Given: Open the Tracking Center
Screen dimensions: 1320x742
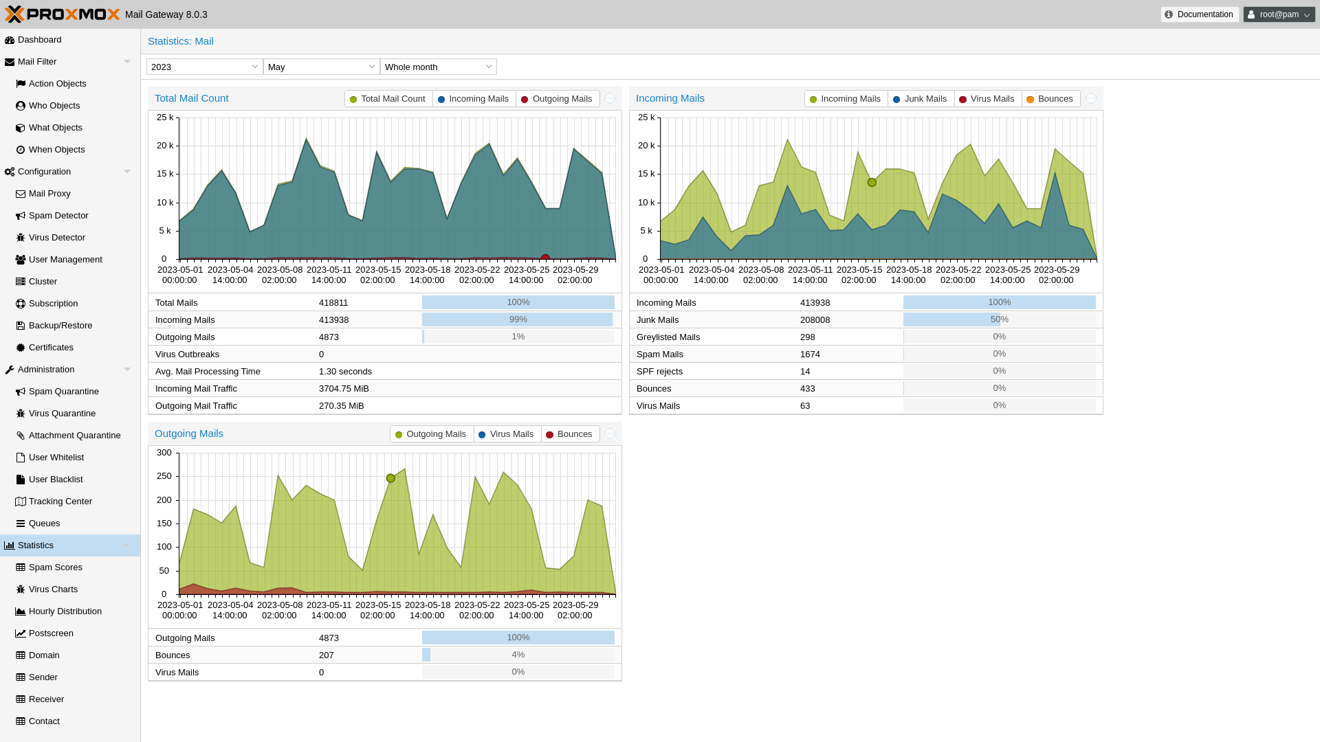Looking at the screenshot, I should (60, 501).
